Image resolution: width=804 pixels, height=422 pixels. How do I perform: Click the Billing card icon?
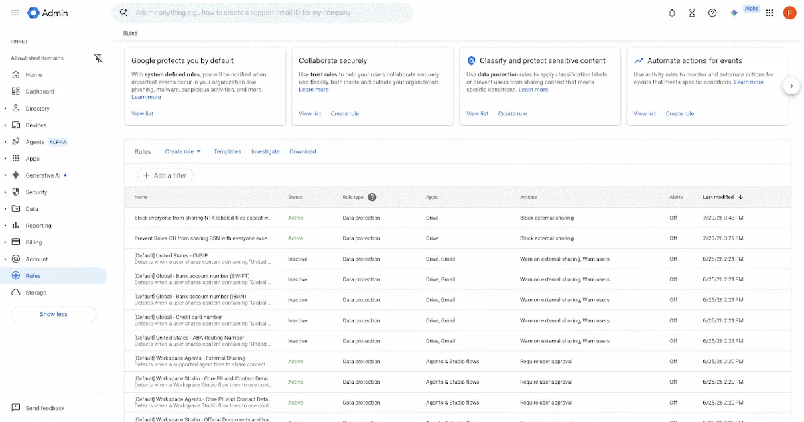16,242
